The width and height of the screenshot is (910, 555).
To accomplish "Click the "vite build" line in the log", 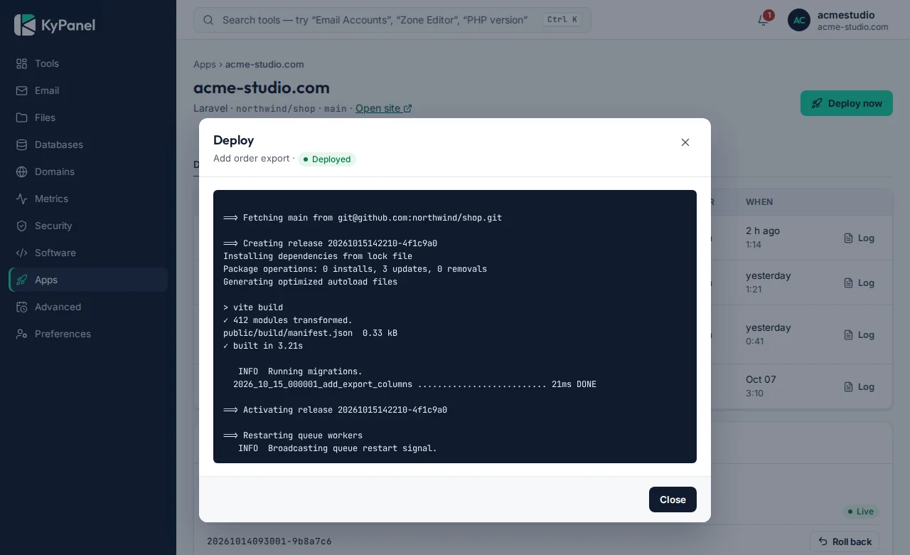I will click(253, 307).
